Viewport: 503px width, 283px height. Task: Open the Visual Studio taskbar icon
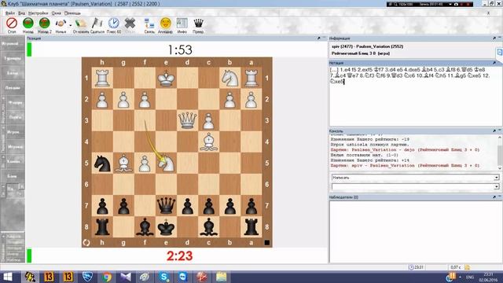pos(126,277)
